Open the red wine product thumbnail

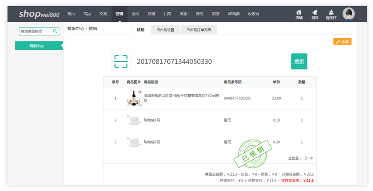[x=134, y=98]
